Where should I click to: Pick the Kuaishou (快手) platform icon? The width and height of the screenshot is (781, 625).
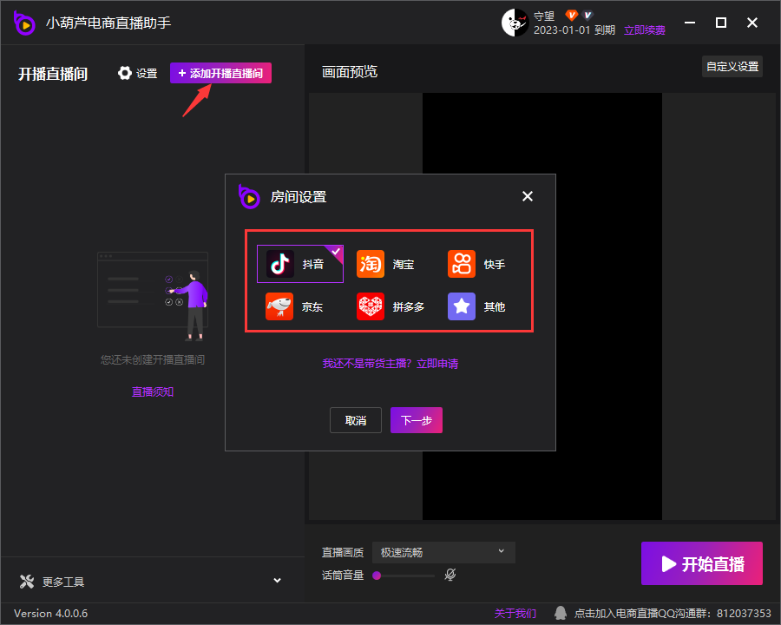click(x=462, y=264)
